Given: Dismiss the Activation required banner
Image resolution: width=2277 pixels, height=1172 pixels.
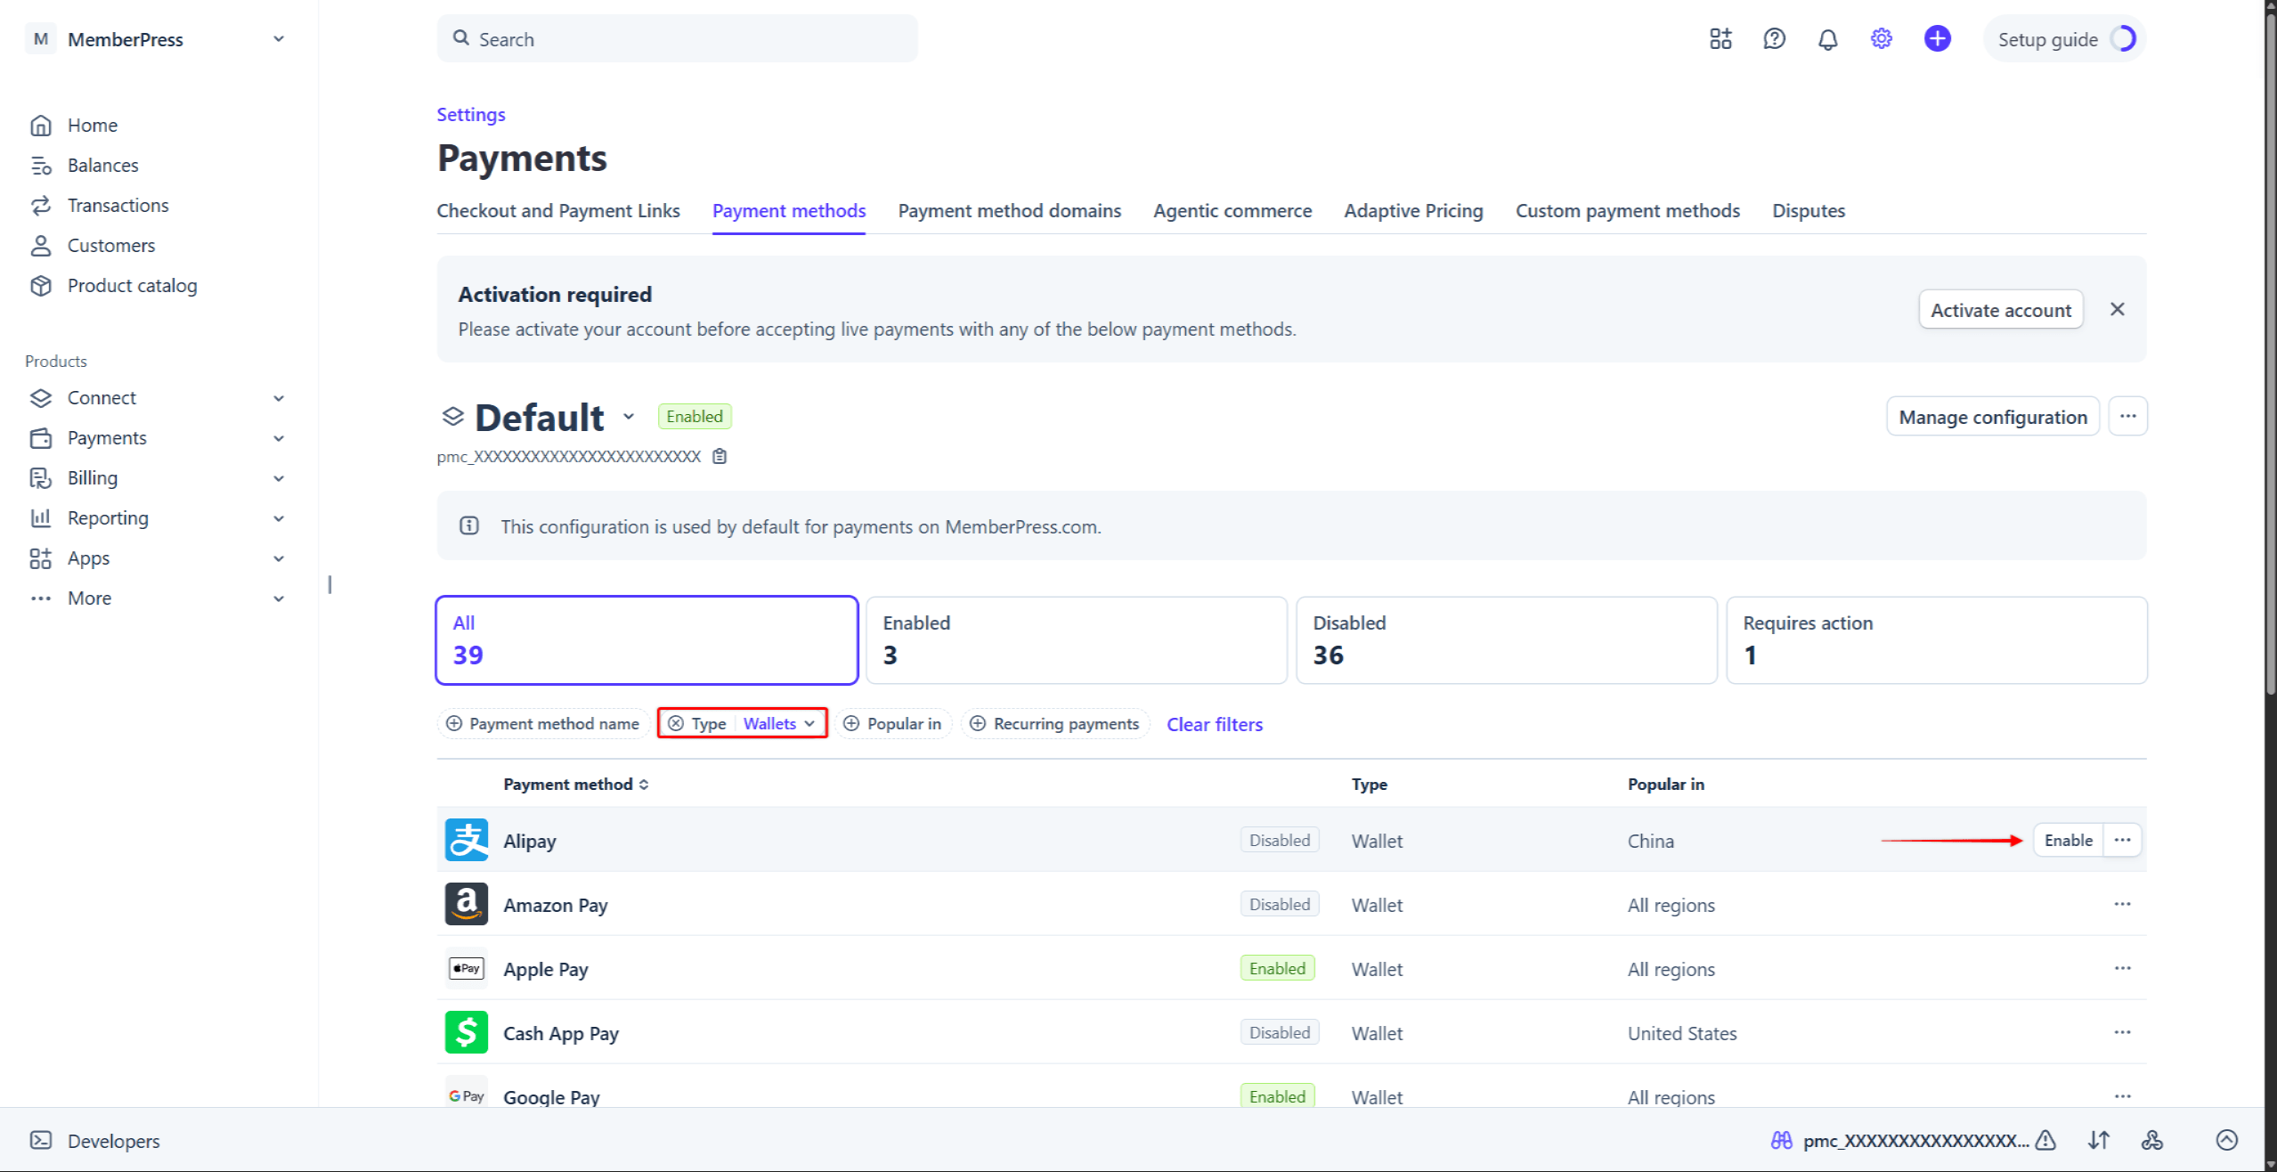Looking at the screenshot, I should pos(2117,309).
